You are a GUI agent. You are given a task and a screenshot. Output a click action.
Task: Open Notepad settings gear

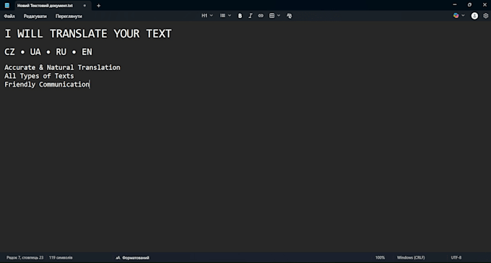click(486, 16)
